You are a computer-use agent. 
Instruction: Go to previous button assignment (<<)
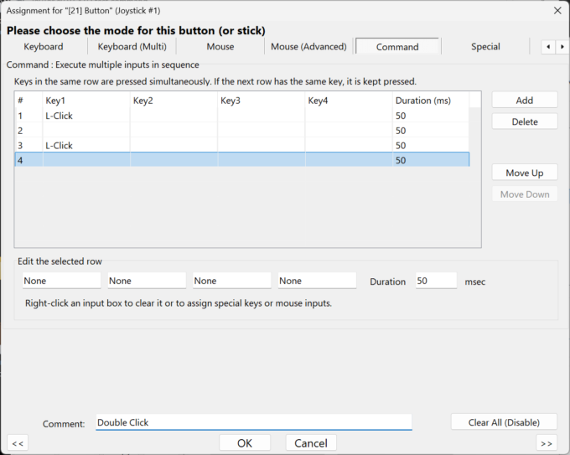click(18, 443)
